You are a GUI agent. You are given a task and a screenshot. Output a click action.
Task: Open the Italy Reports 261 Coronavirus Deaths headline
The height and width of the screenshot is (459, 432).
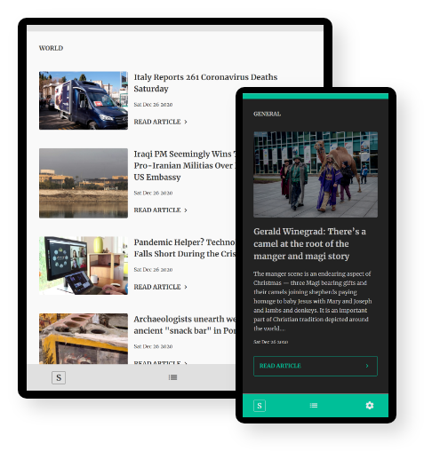coord(205,83)
